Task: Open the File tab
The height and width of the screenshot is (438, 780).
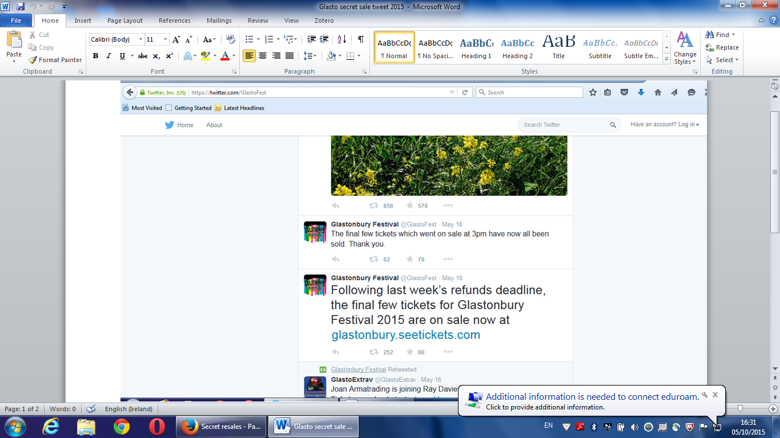Action: coord(16,21)
